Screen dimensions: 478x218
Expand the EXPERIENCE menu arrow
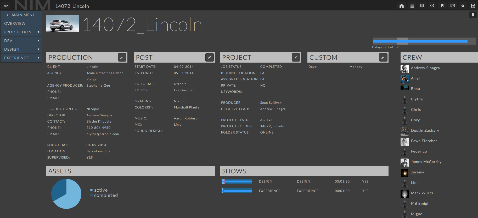pyautogui.click(x=38, y=58)
